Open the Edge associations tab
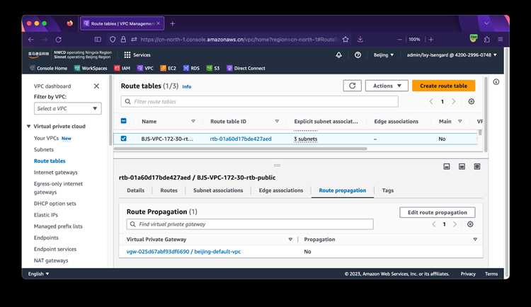This screenshot has width=531, height=307. pyautogui.click(x=281, y=190)
